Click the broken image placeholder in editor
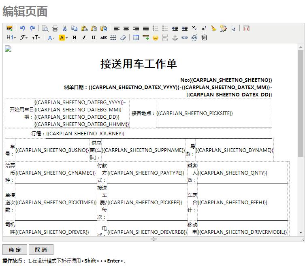 point(8,49)
